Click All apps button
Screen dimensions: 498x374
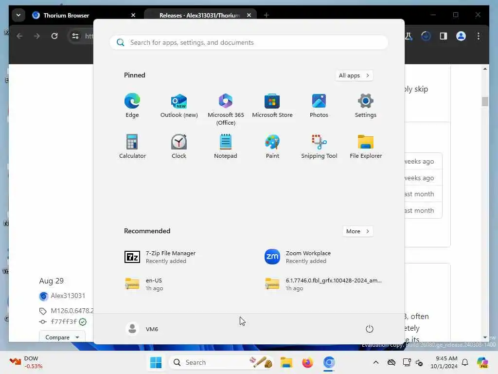coord(354,75)
